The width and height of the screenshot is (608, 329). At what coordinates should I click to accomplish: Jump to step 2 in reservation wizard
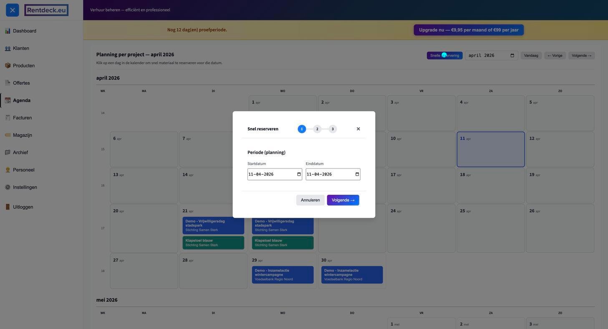[x=317, y=129]
